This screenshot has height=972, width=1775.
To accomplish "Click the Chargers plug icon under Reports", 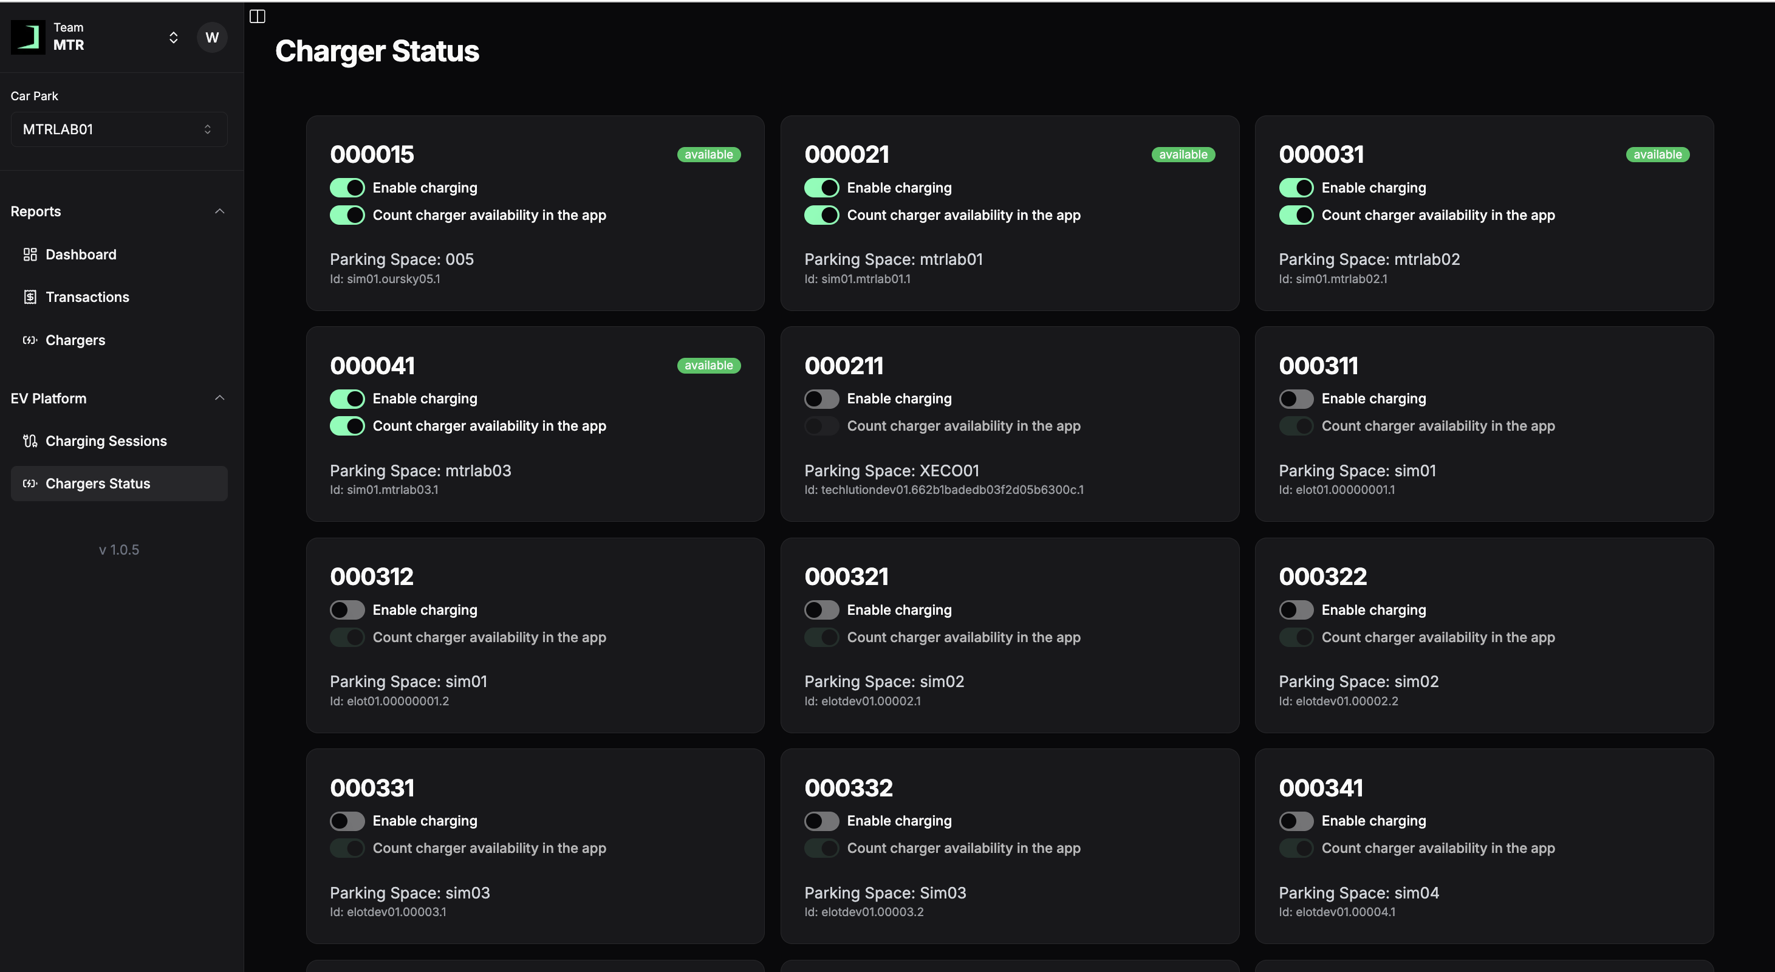I will pos(30,340).
